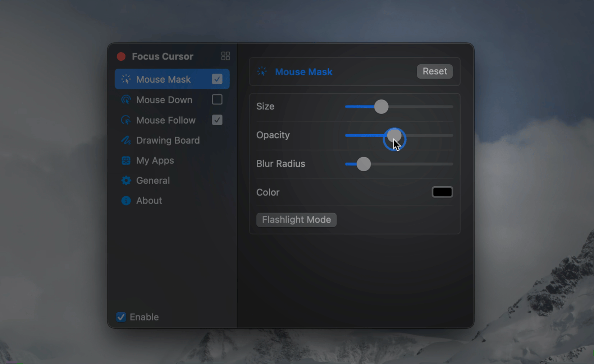The image size is (594, 364).
Task: Click the Mouse Follow icon in sidebar
Action: click(x=126, y=120)
